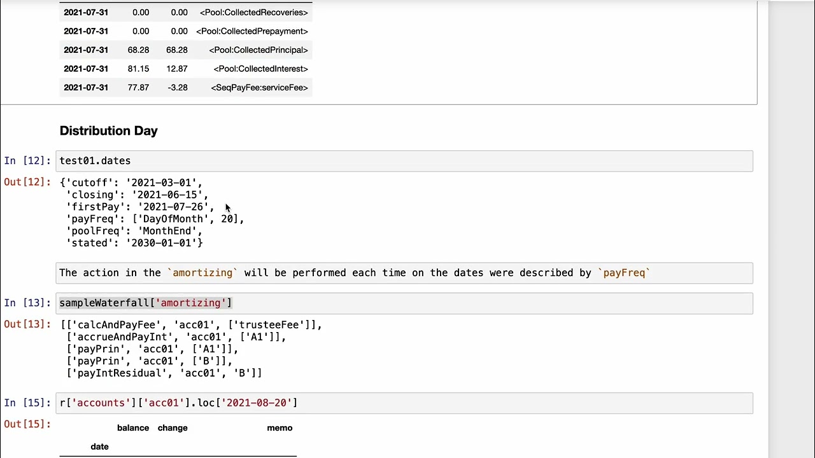Viewport: 815px width, 458px height.
Task: Click the date in the serviceFee row
Action: [86, 87]
